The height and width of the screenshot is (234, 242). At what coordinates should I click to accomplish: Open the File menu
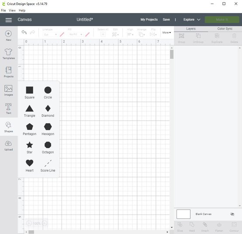point(3,10)
